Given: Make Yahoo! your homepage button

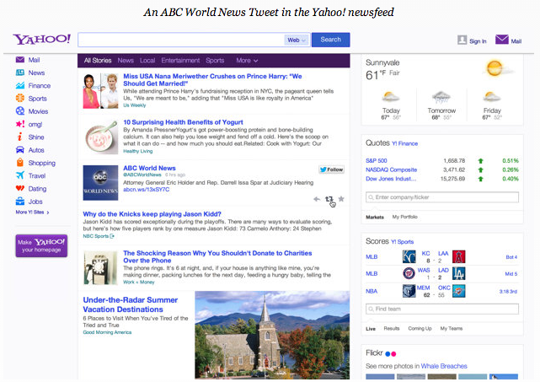Looking at the screenshot, I should tap(41, 245).
